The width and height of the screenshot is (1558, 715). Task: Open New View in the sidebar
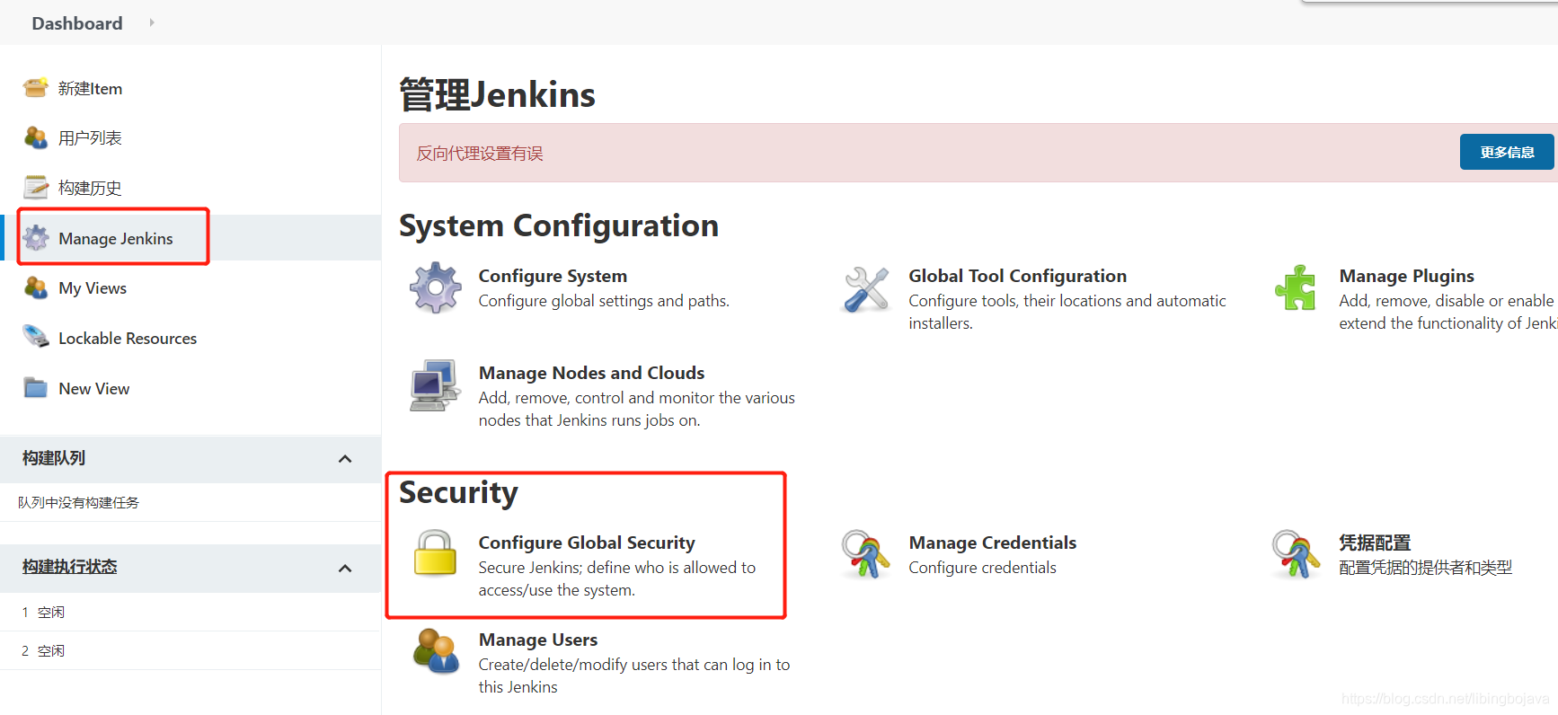tap(94, 388)
